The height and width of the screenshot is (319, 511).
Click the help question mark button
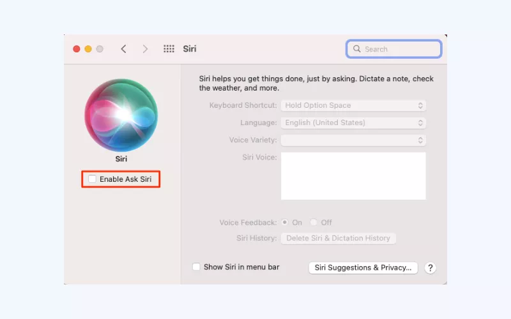click(x=431, y=267)
